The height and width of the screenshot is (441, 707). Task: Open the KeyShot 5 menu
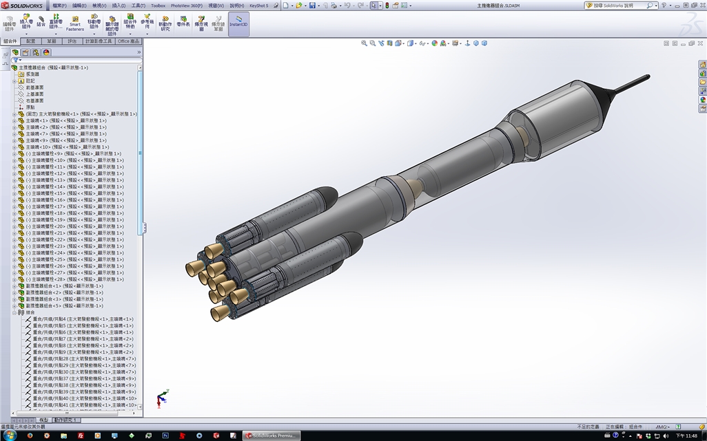[259, 6]
